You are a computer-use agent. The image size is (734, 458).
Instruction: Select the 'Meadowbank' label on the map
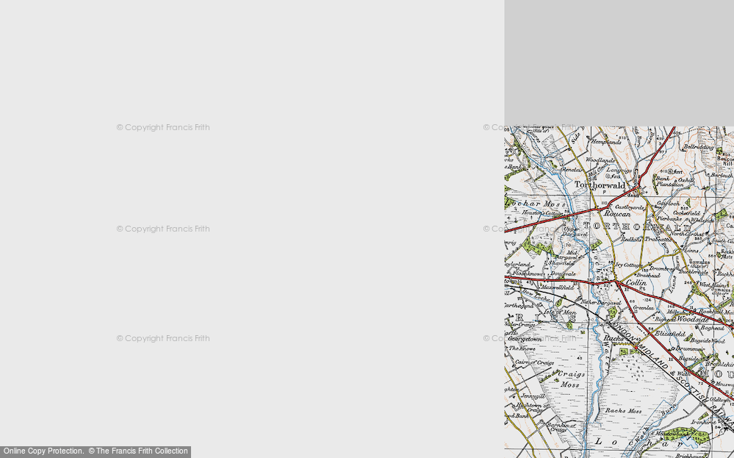point(672,434)
